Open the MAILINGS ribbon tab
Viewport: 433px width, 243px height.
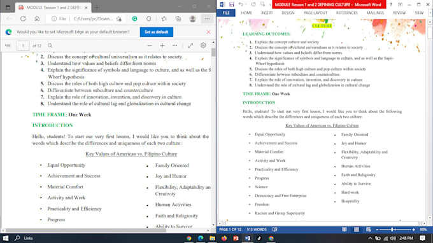[x=375, y=13]
